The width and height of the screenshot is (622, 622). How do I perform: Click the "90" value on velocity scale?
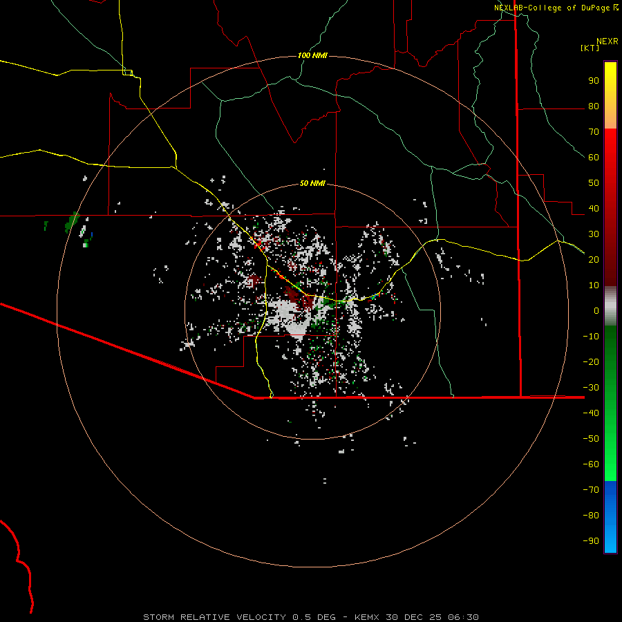594,81
